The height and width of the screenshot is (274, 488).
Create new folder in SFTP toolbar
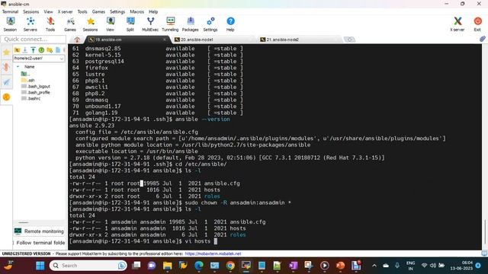coord(50,49)
